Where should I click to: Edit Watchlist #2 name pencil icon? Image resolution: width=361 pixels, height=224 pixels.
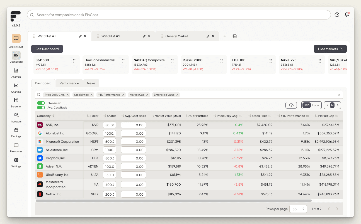(x=144, y=36)
